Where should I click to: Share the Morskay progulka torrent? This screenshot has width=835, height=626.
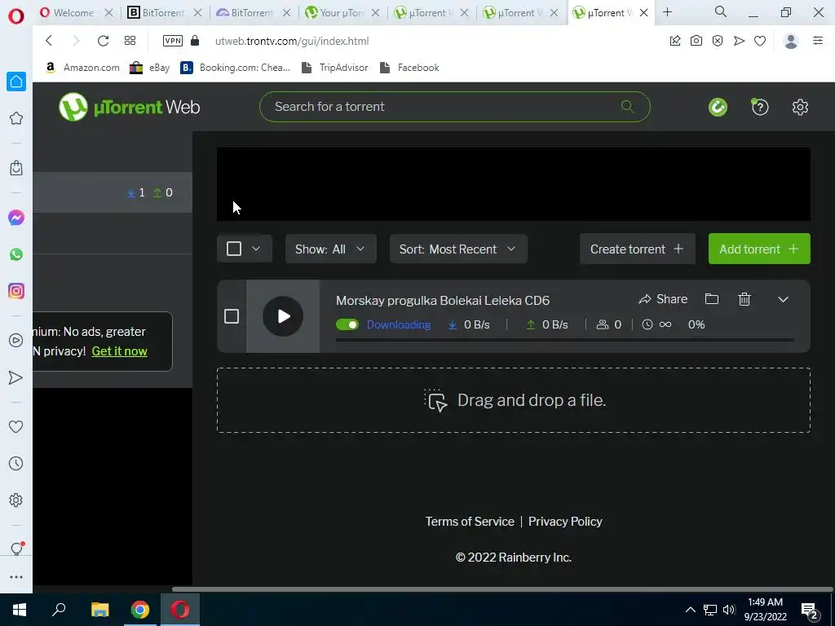pos(663,299)
